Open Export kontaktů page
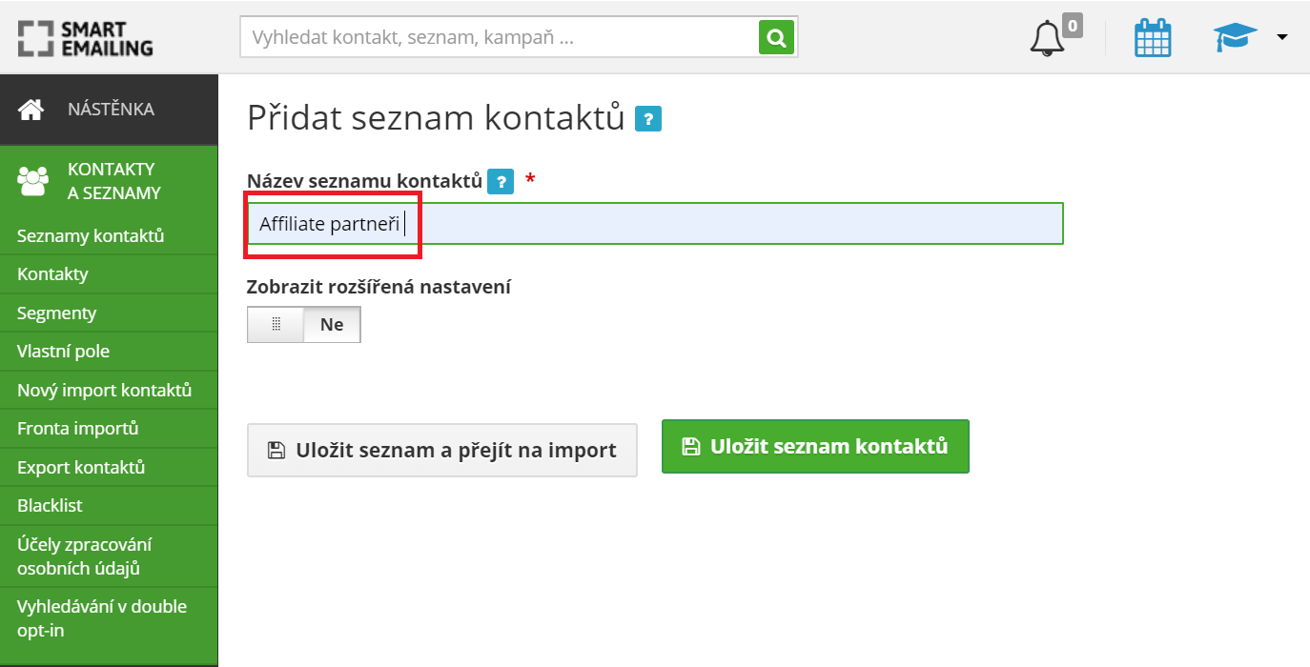Screen dimensions: 1310x667 click(81, 467)
